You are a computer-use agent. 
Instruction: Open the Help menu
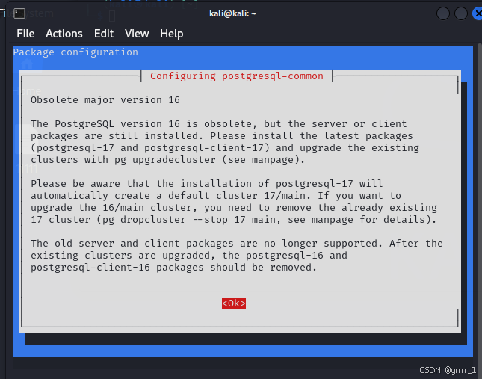click(172, 34)
